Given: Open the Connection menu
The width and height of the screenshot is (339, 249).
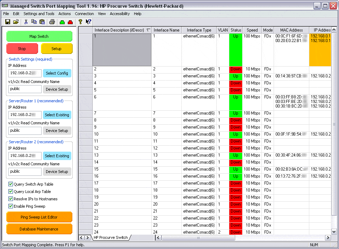Looking at the screenshot, I should 84,14.
